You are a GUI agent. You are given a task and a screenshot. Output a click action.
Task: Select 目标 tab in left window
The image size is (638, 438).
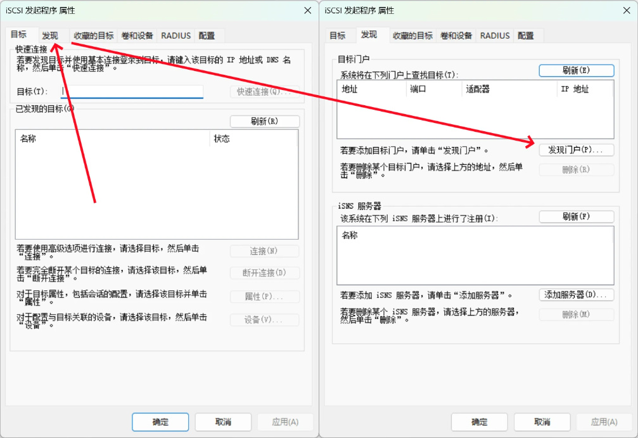(19, 35)
